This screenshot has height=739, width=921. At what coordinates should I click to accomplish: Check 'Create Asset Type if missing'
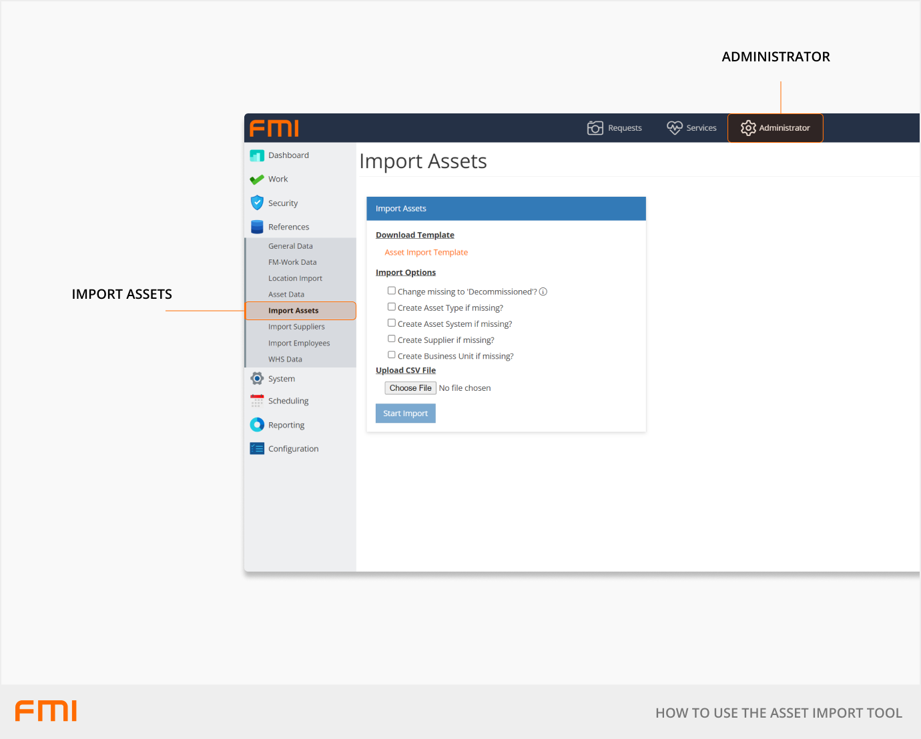point(392,307)
